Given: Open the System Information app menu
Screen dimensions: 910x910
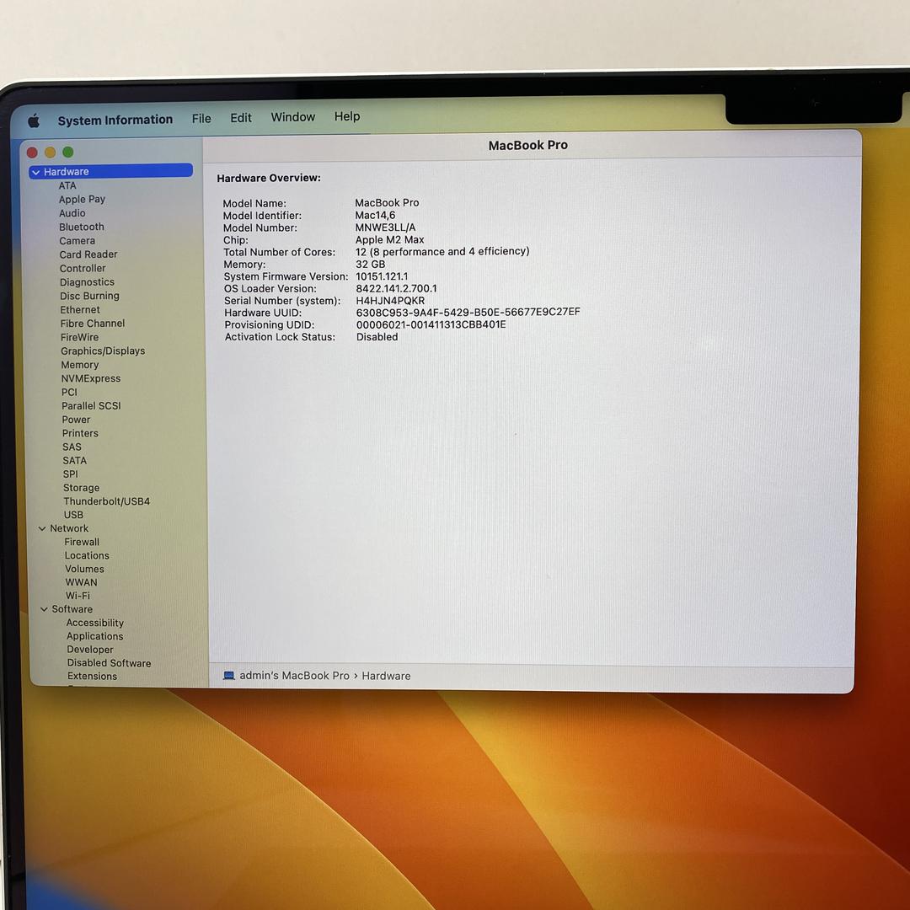Looking at the screenshot, I should click(115, 120).
